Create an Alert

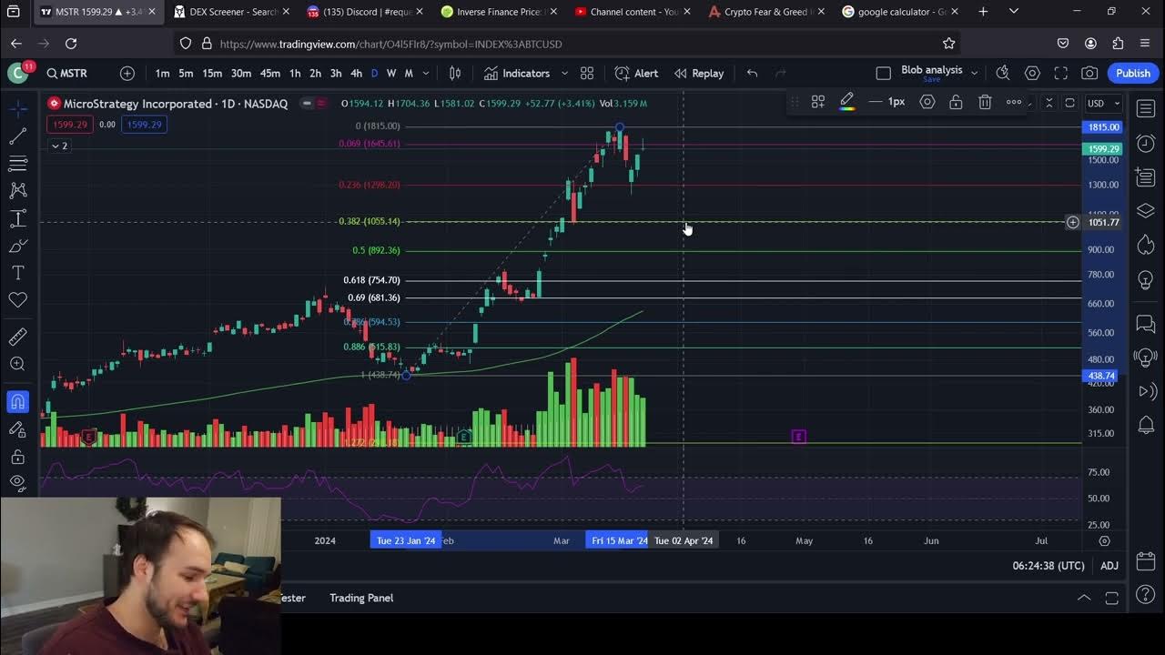(636, 74)
